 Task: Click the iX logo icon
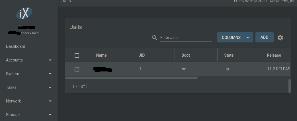click(x=24, y=13)
